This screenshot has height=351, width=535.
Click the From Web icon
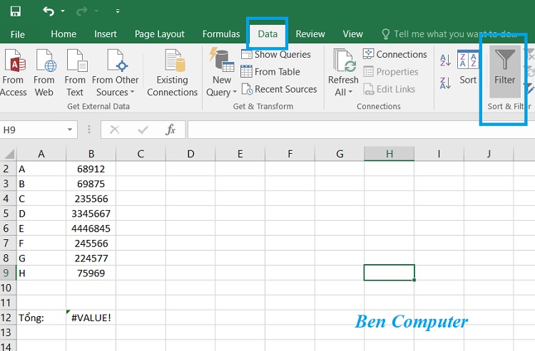(44, 73)
